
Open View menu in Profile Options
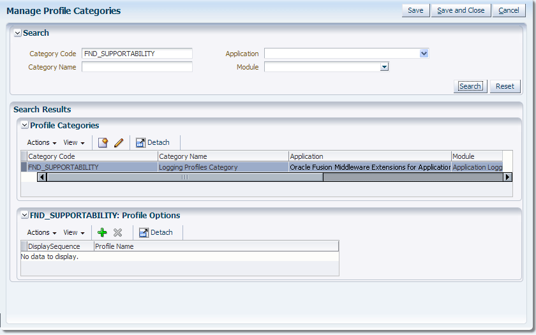pyautogui.click(x=74, y=232)
